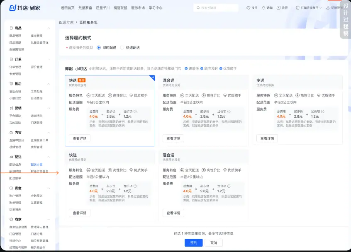Click the 录屏 screen record icon
This screenshot has height=252, width=351.
click(278, 8)
